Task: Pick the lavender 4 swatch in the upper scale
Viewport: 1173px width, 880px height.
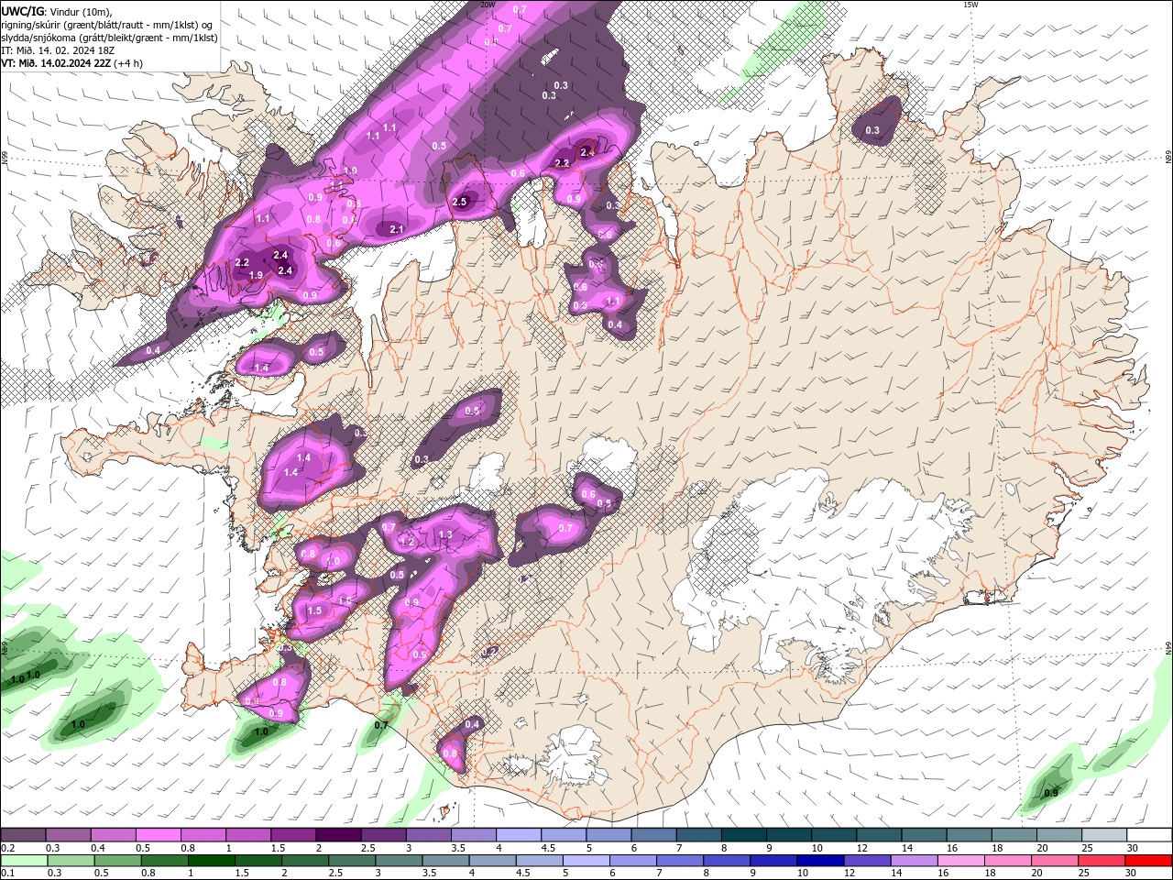Action: [517, 835]
